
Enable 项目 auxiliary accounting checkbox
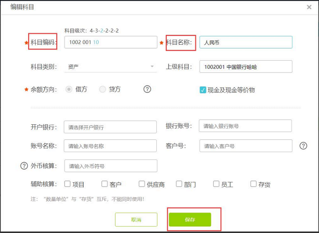[x=67, y=184]
